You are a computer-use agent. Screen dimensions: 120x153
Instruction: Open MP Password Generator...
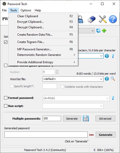(x=43, y=49)
